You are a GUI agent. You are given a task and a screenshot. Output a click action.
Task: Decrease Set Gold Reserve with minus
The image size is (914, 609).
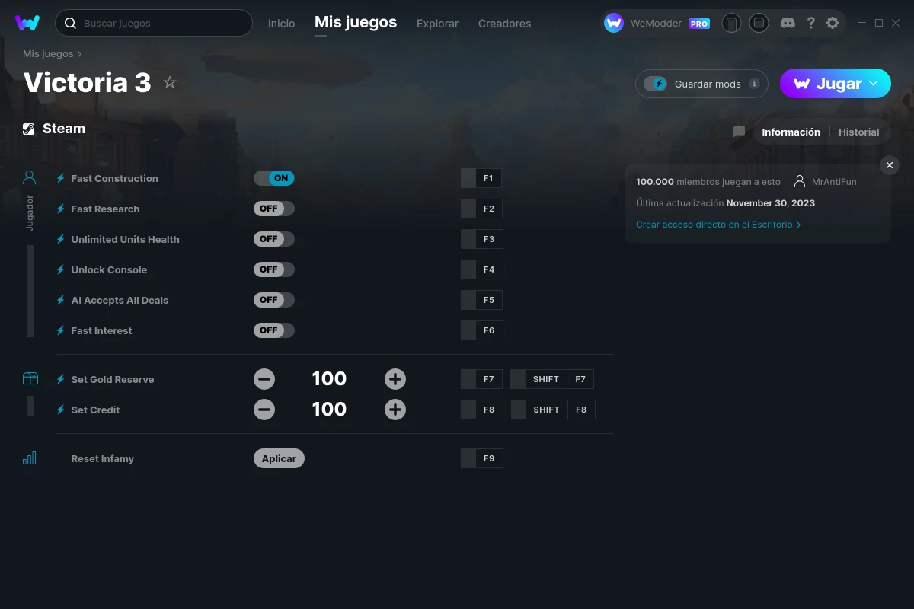click(x=264, y=379)
